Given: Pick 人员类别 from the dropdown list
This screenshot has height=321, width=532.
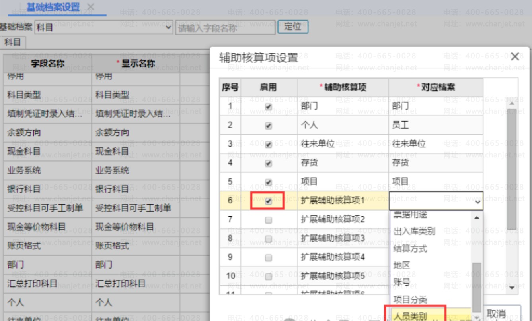Looking at the screenshot, I should click(410, 316).
